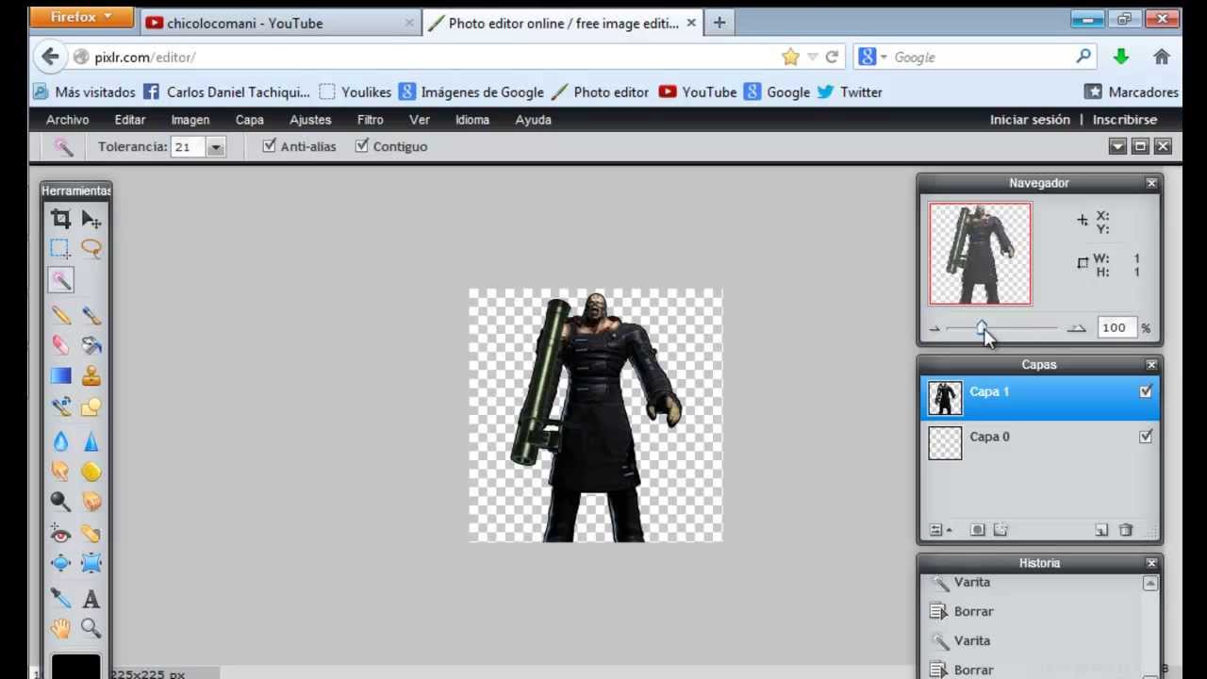1207x679 pixels.
Task: Click Inscribirse link
Action: point(1125,120)
